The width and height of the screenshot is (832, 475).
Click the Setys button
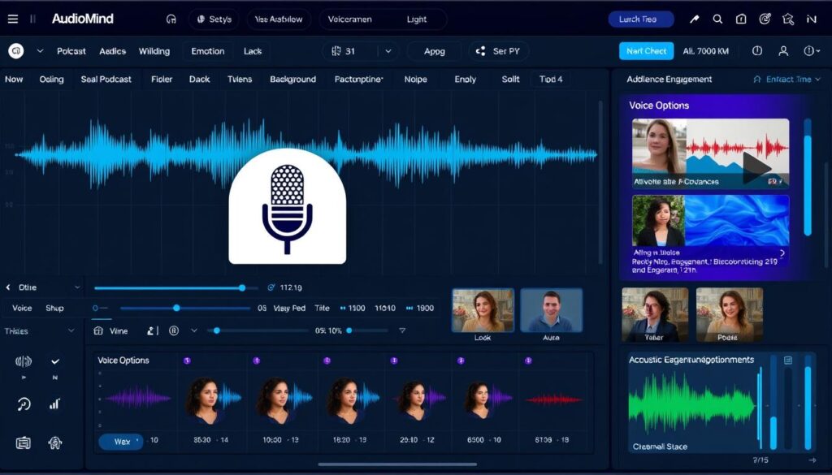214,19
